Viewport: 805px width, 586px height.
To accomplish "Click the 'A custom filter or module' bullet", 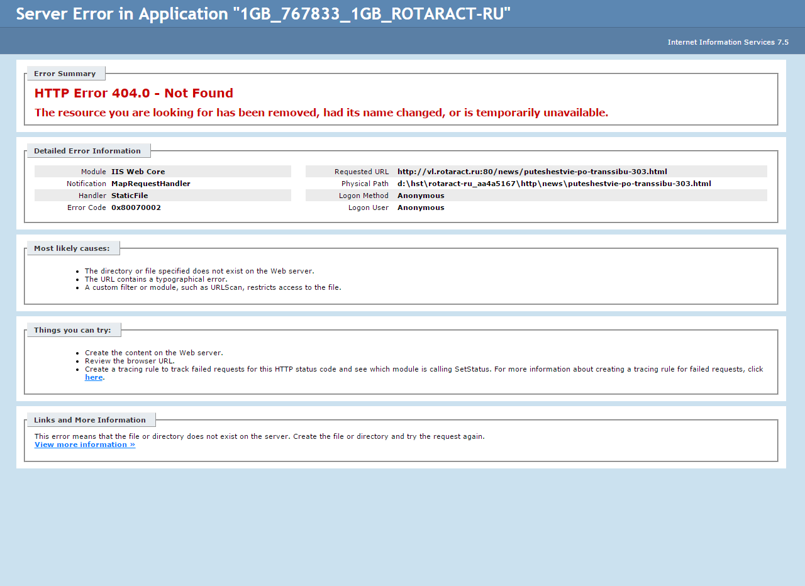I will coord(213,287).
